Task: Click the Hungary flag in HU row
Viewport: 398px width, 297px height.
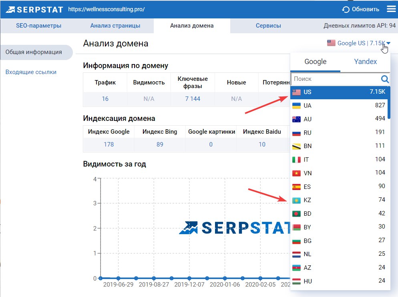Action: [x=296, y=281]
